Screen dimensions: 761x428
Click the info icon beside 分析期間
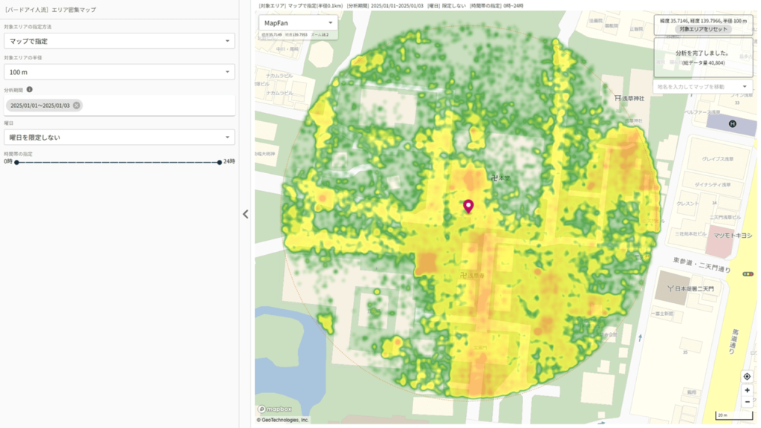coord(30,89)
